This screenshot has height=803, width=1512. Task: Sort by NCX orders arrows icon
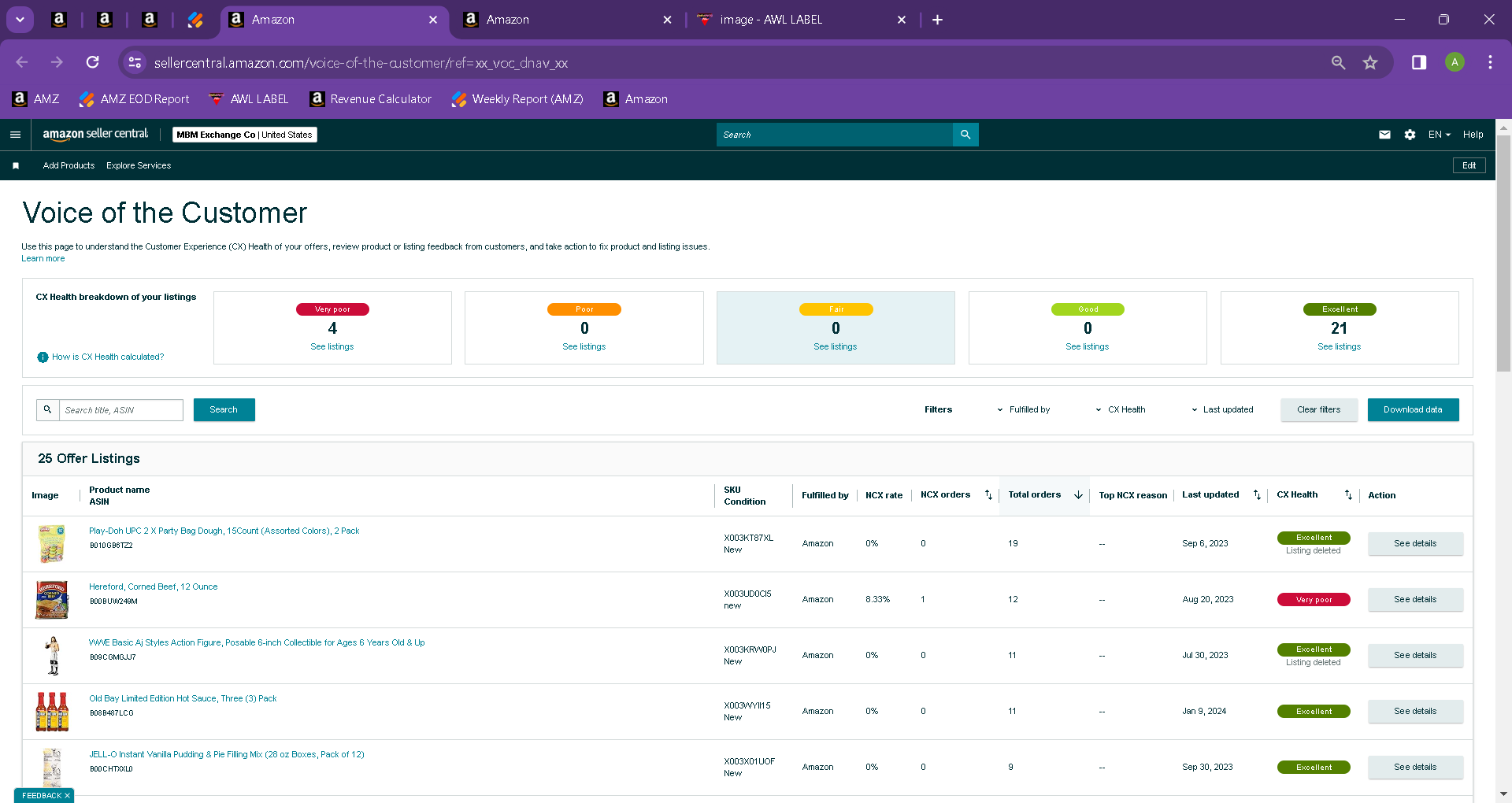point(988,495)
